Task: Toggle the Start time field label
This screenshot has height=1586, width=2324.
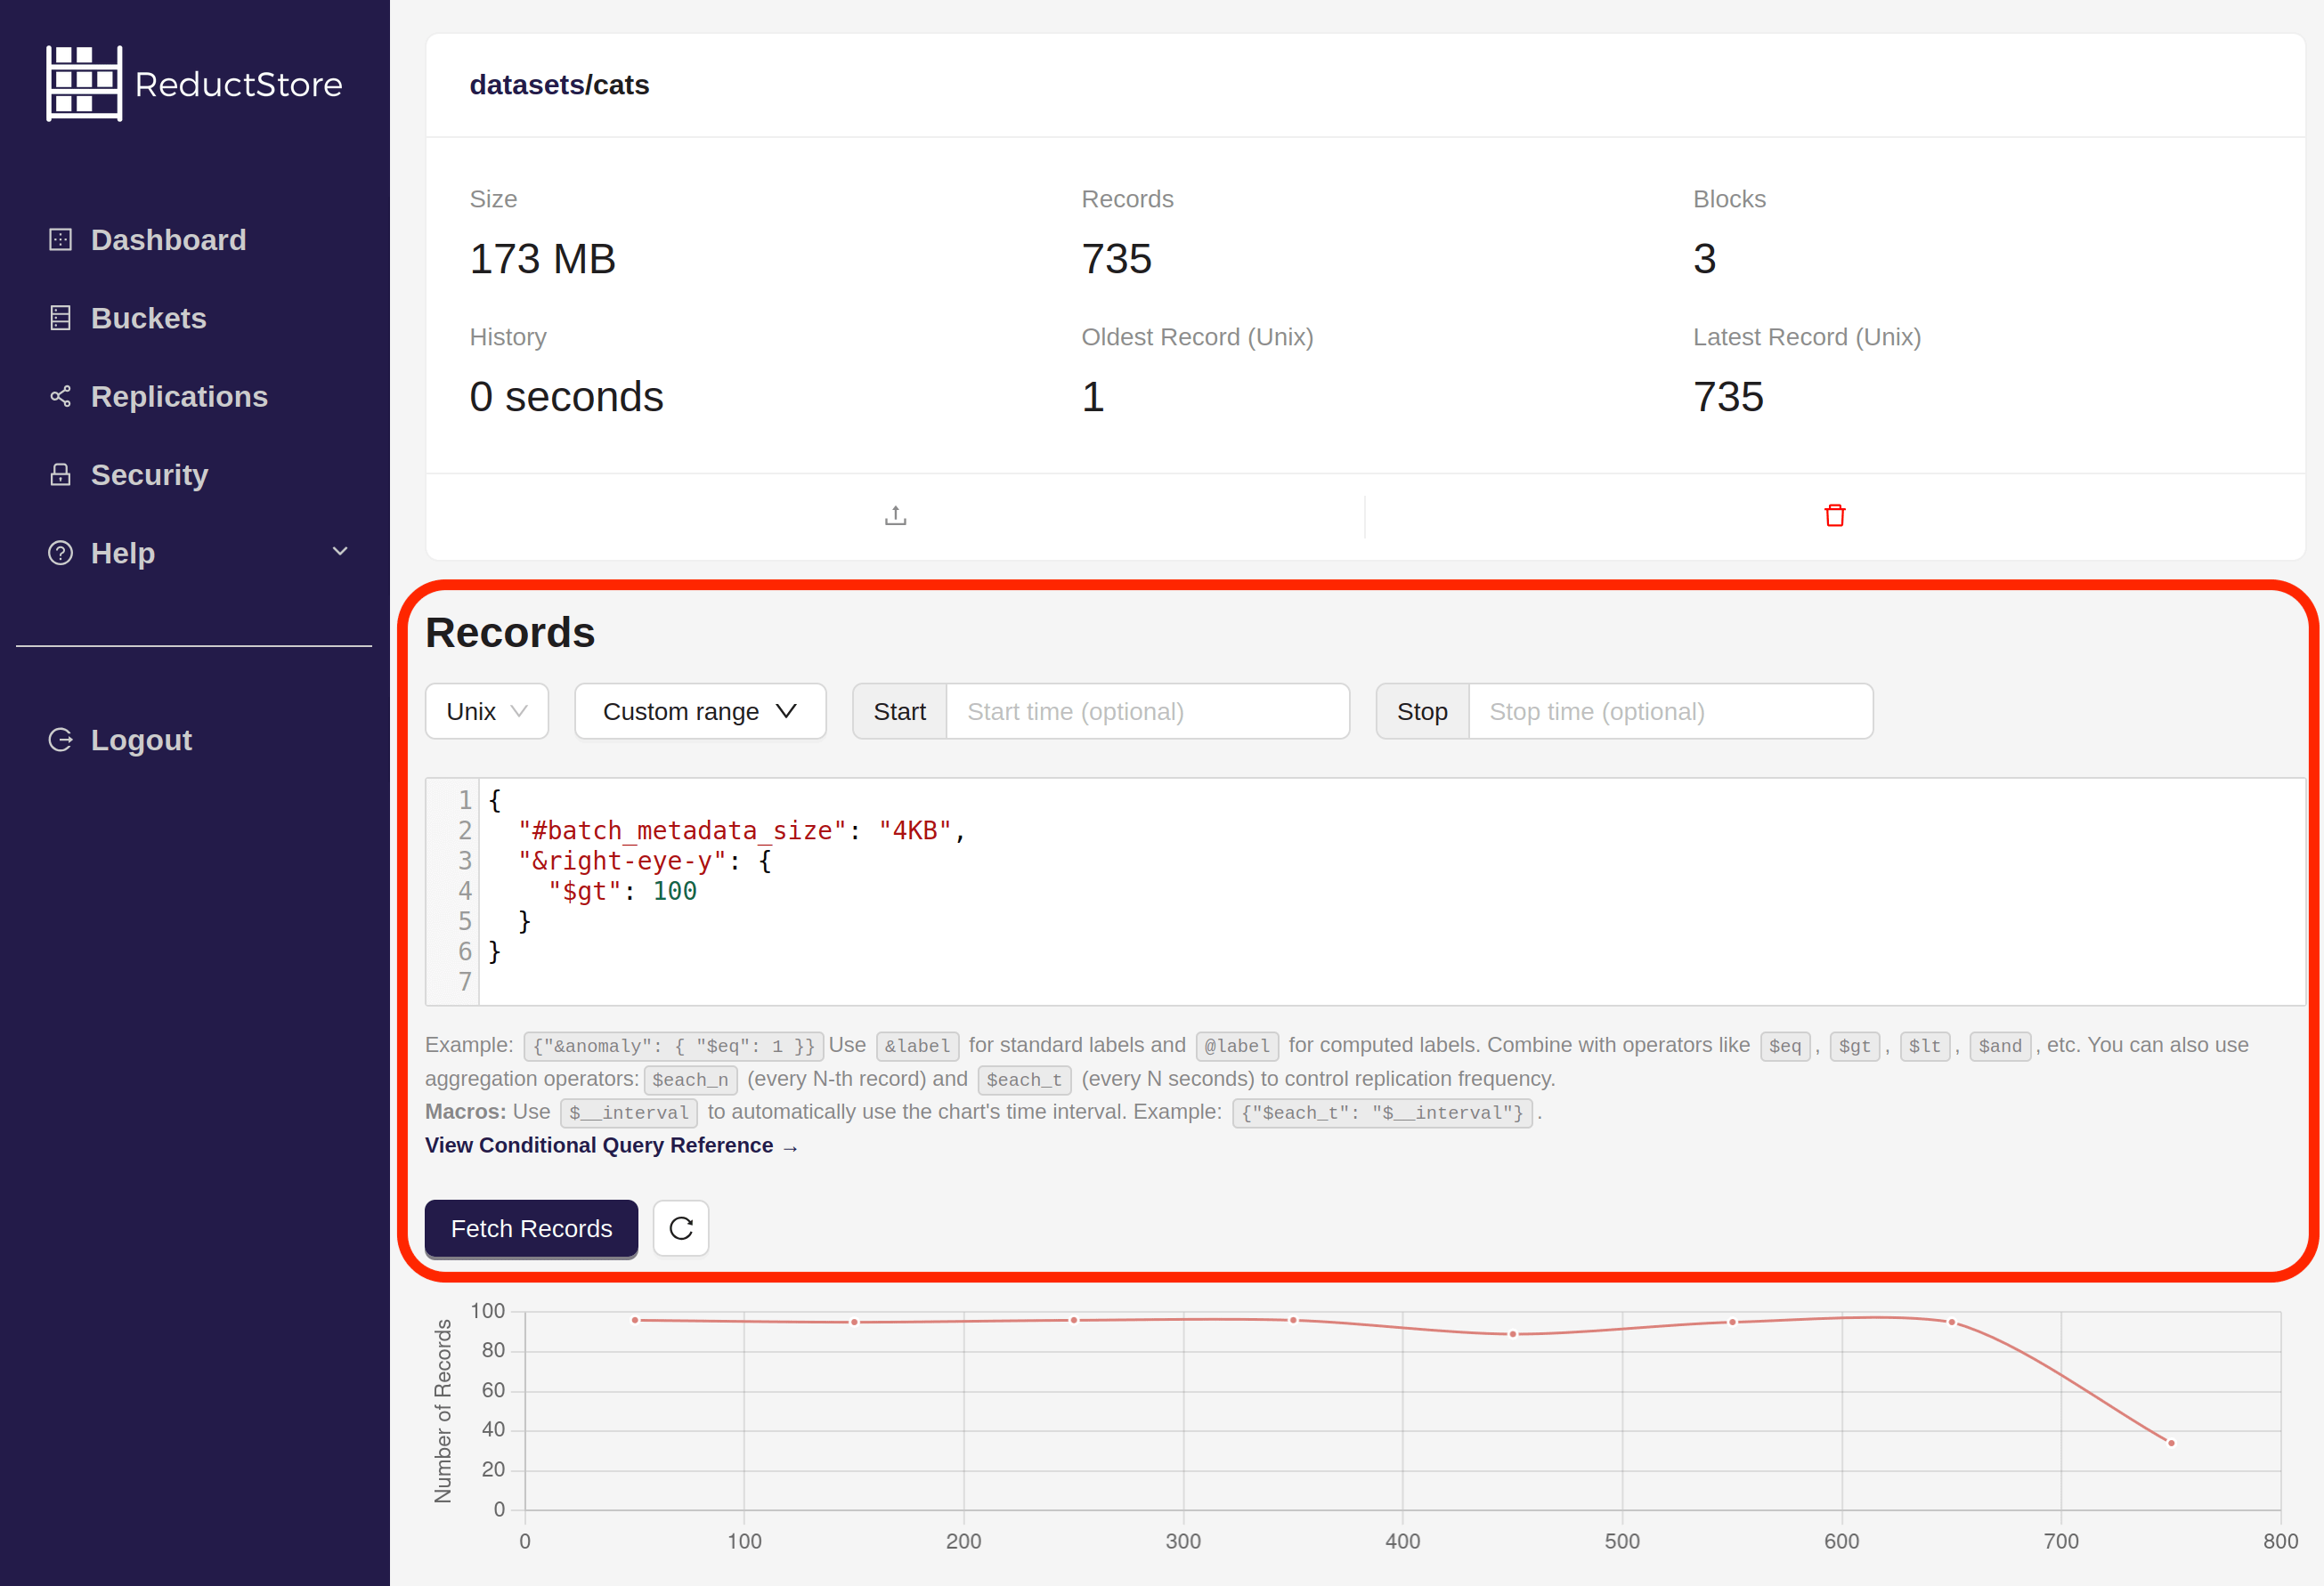Action: (898, 710)
